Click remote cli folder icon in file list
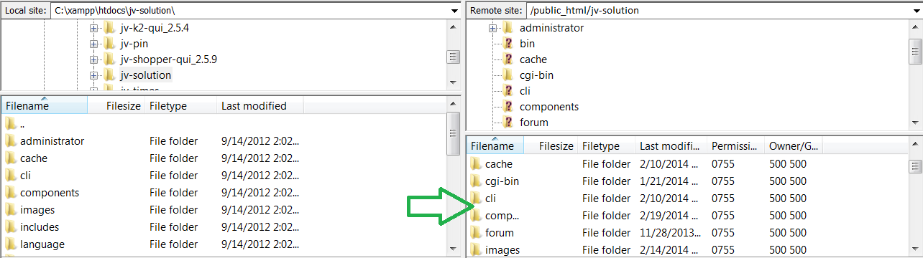 [475, 199]
